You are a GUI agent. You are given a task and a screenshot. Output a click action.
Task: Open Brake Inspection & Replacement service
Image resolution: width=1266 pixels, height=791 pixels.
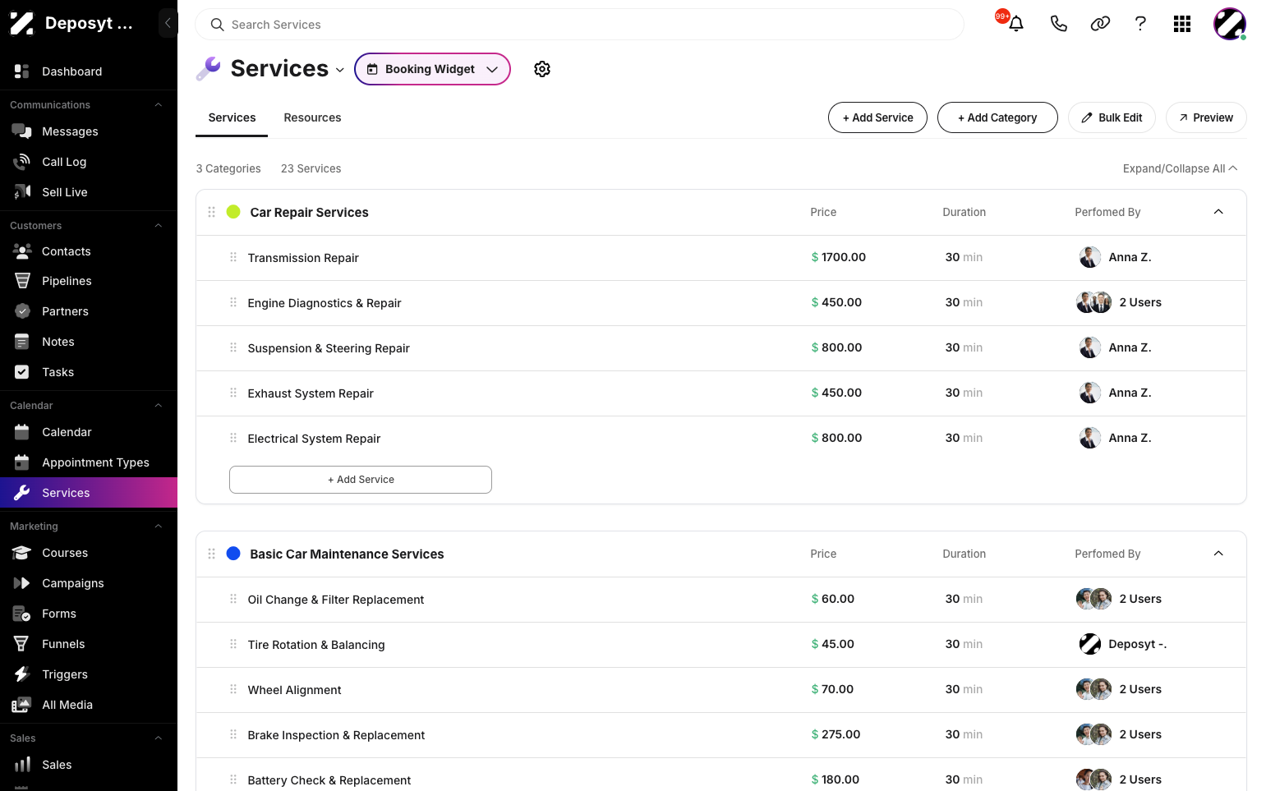point(336,735)
